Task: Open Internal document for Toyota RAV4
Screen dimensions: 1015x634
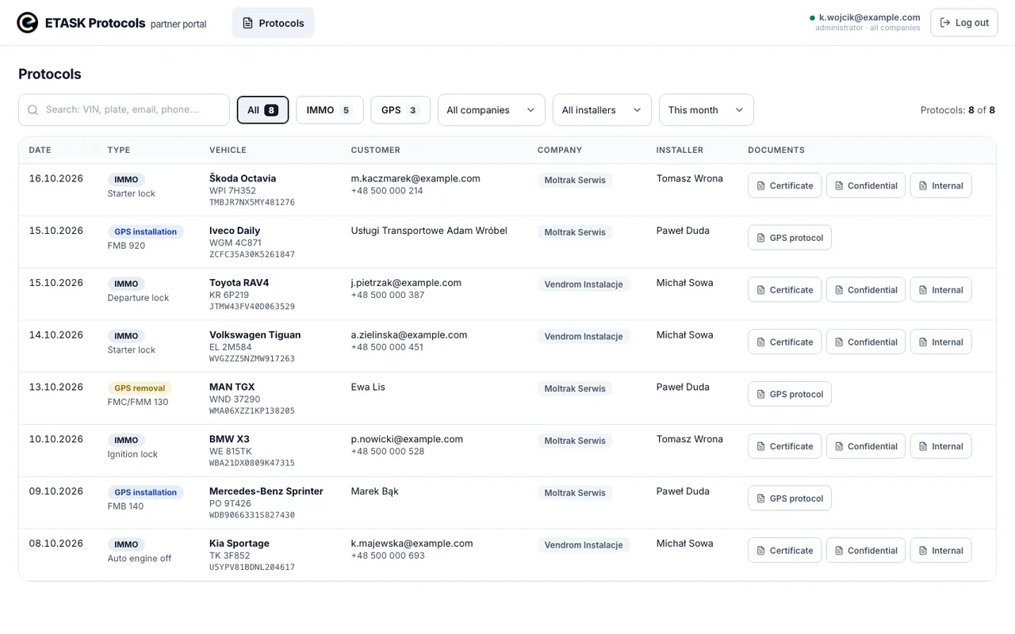Action: (x=940, y=290)
